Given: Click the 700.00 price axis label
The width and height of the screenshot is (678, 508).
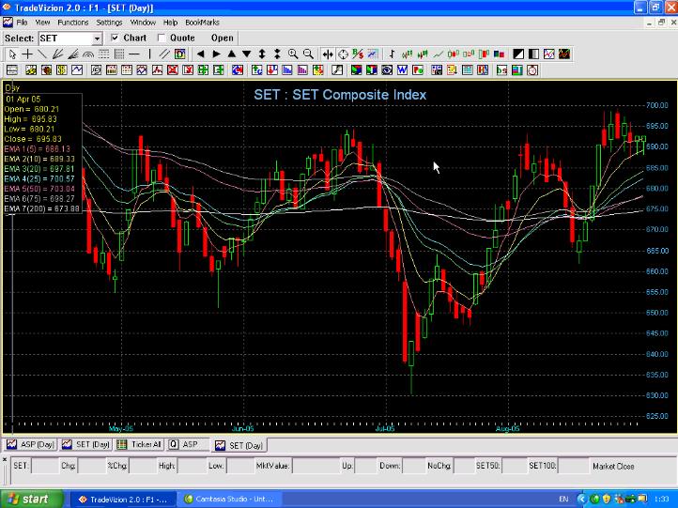Looking at the screenshot, I should click(x=656, y=105).
